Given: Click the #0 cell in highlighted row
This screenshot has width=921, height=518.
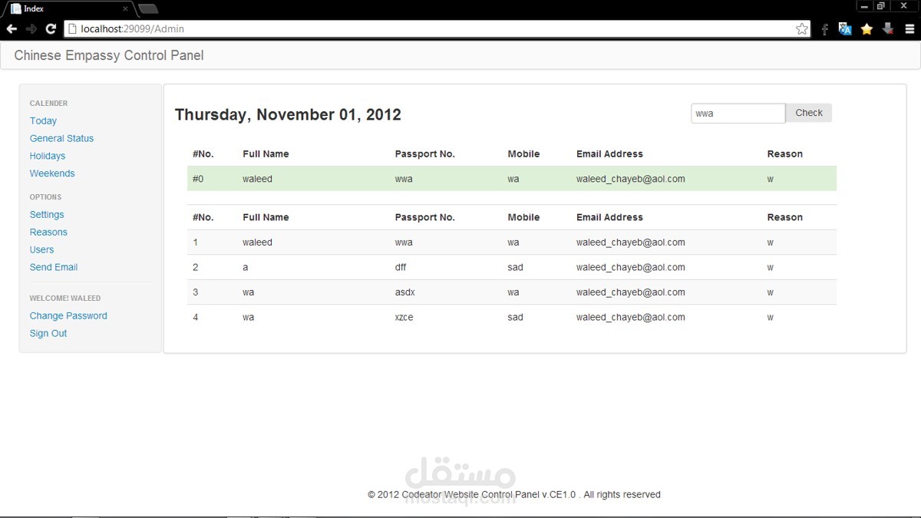Looking at the screenshot, I should click(198, 179).
